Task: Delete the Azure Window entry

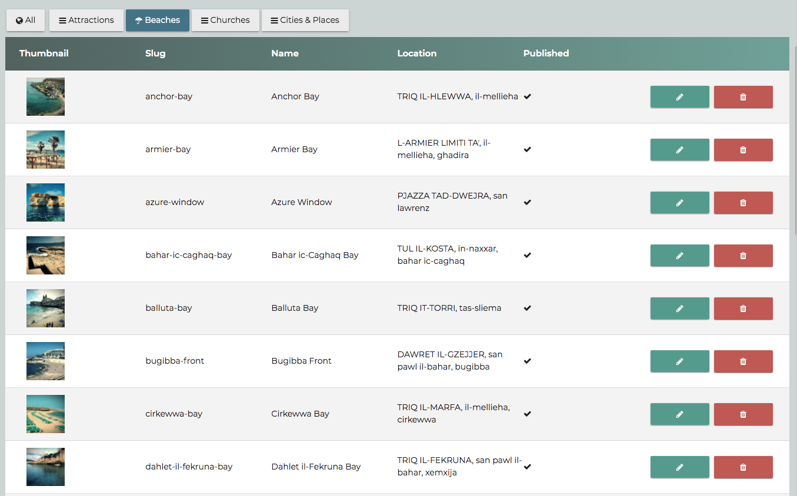Action: pos(743,203)
